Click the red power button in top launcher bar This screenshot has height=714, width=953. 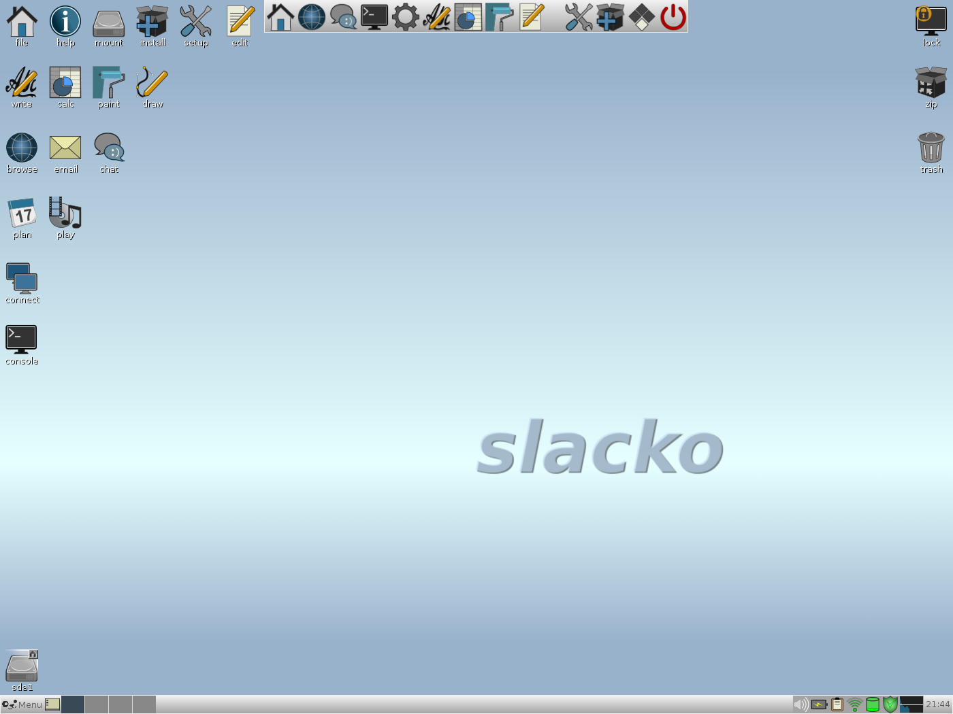673,17
